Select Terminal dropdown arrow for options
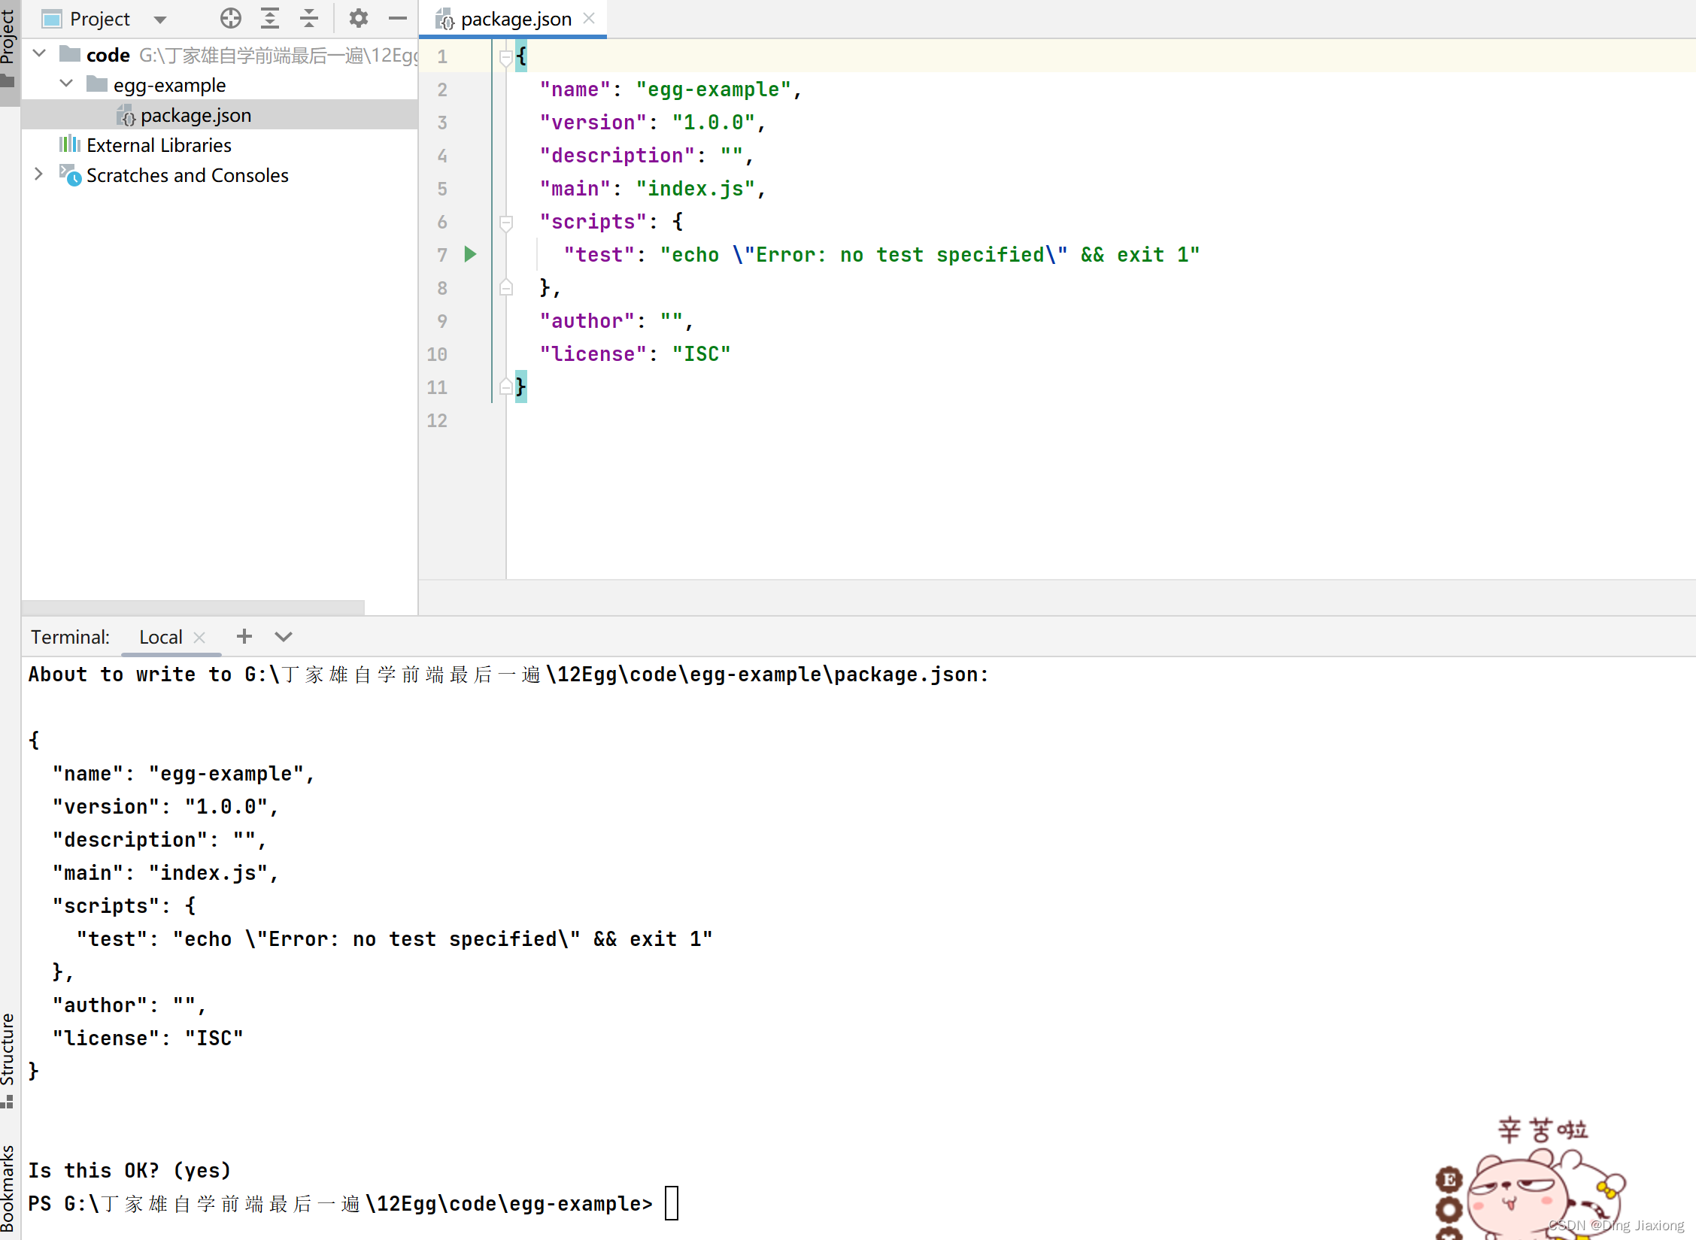1696x1240 pixels. click(x=283, y=637)
